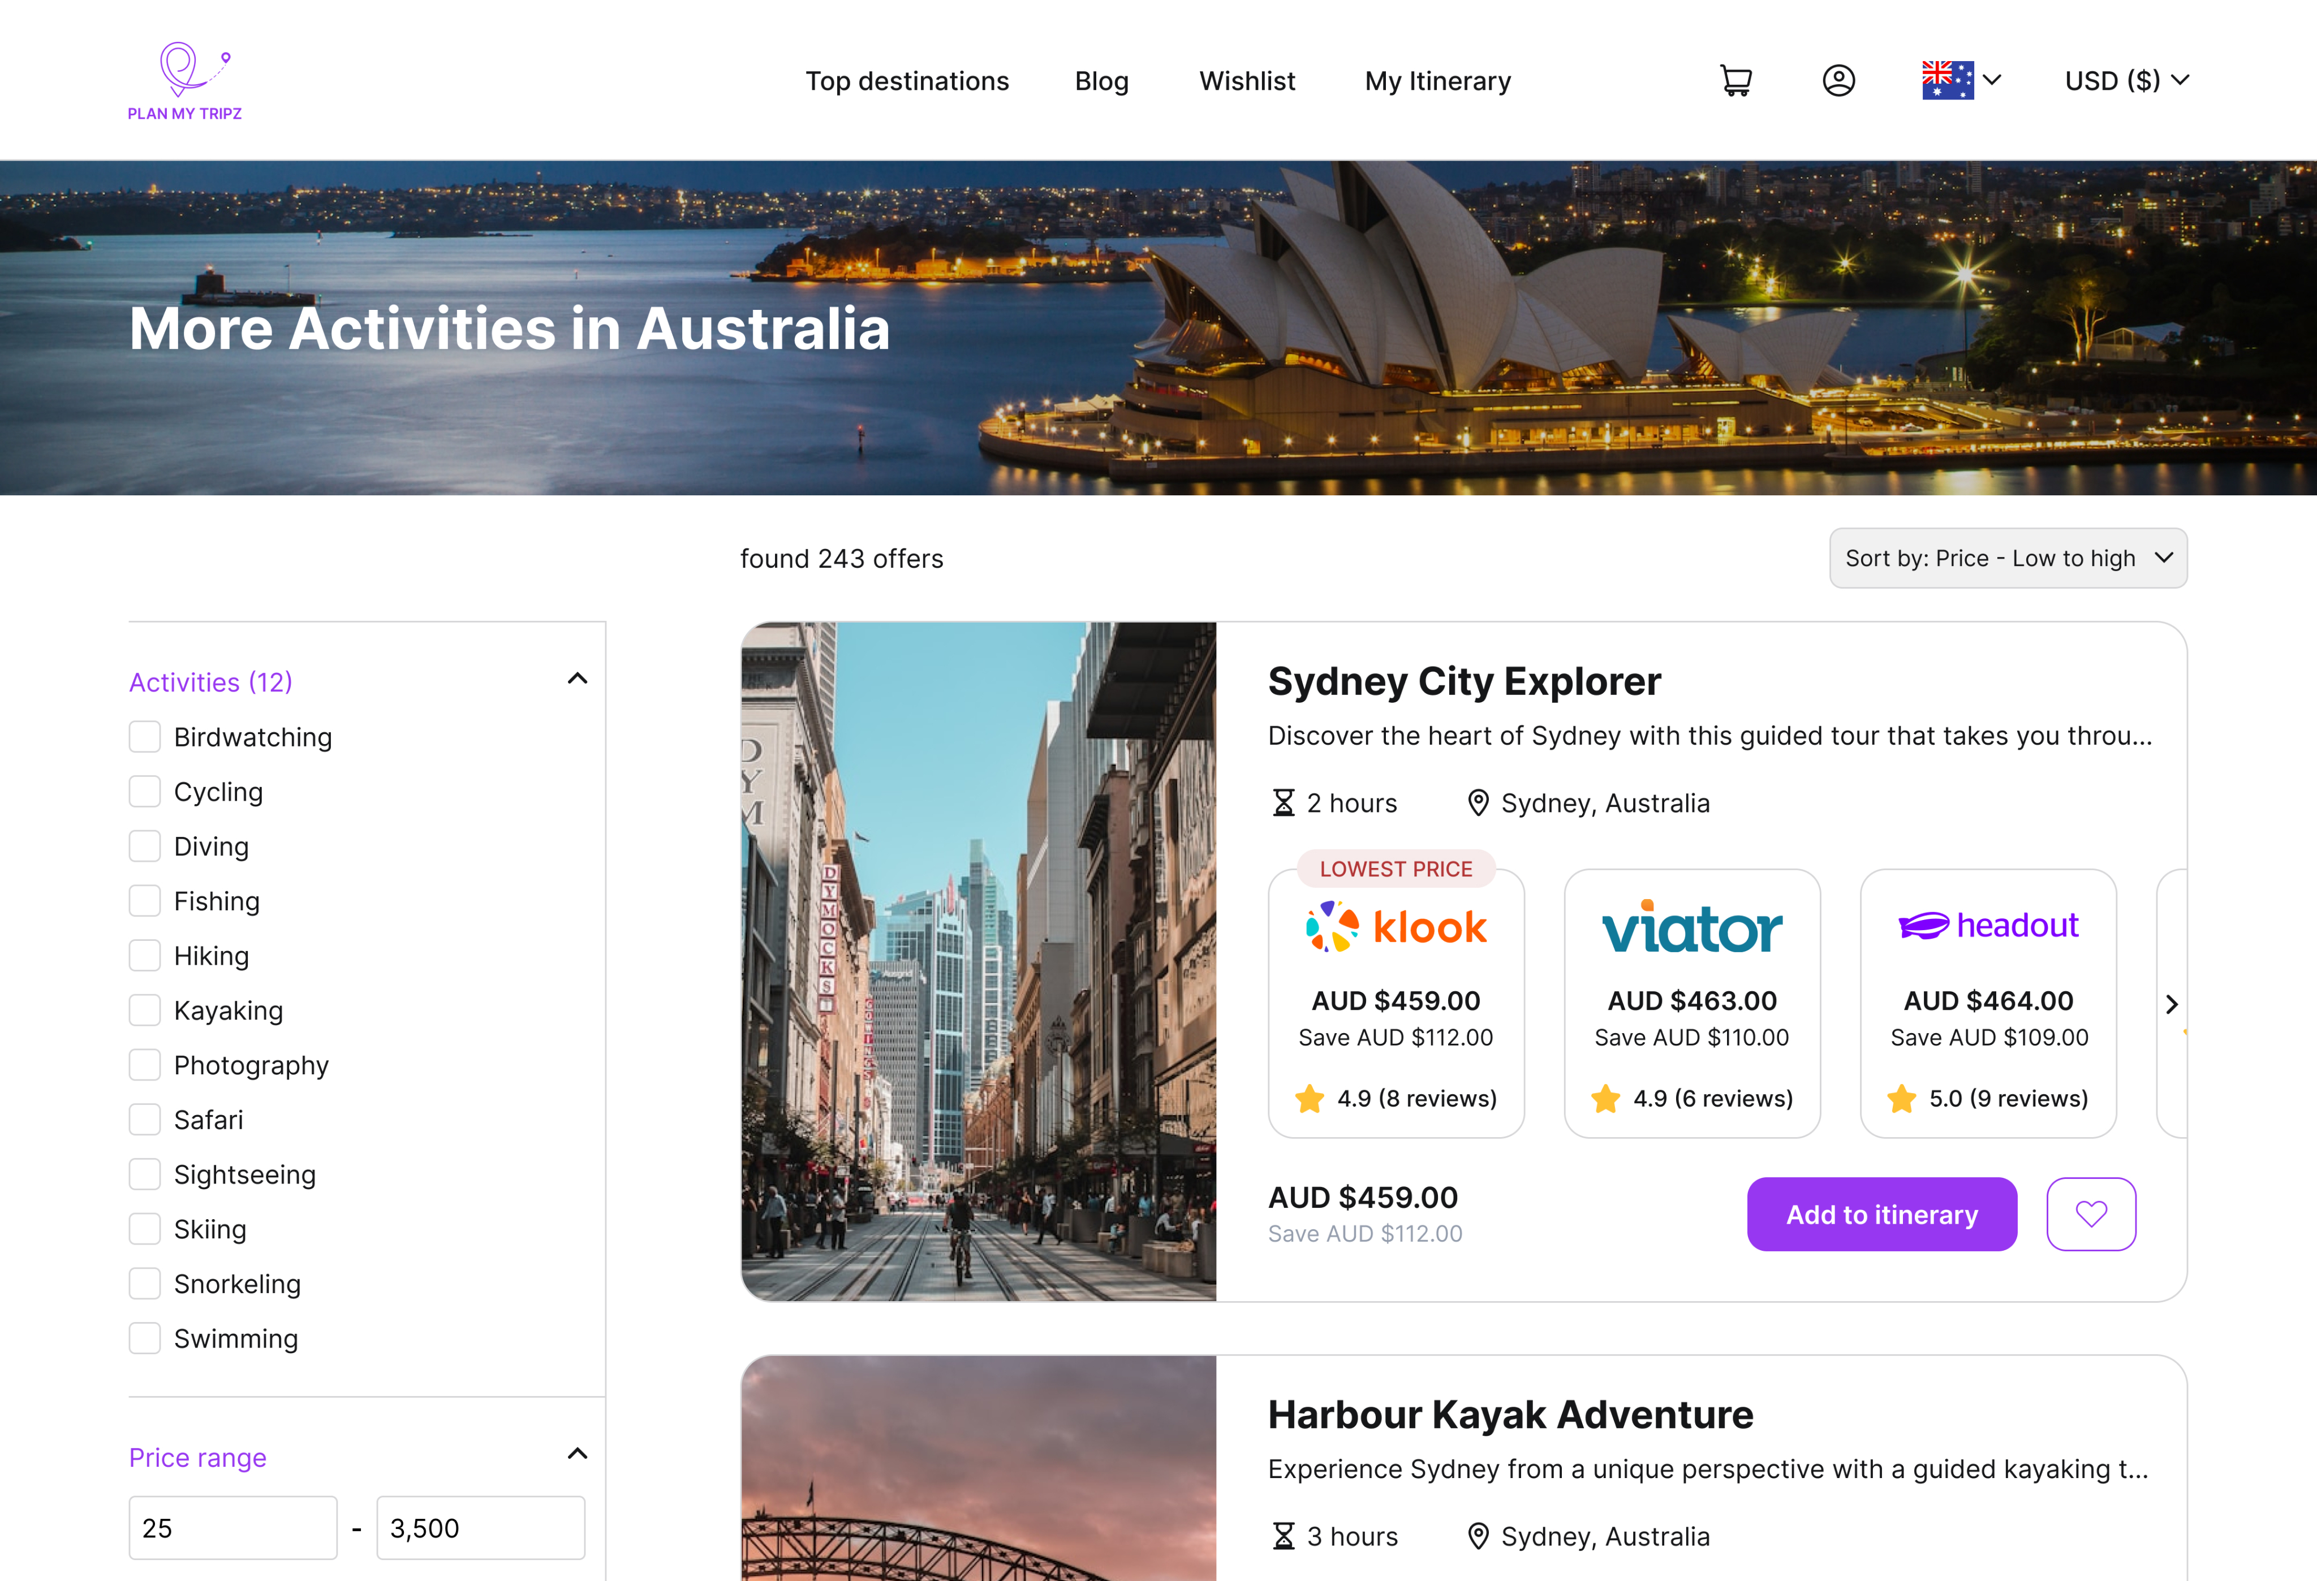Click the minimum price input field
The image size is (2317, 1581).
click(232, 1527)
